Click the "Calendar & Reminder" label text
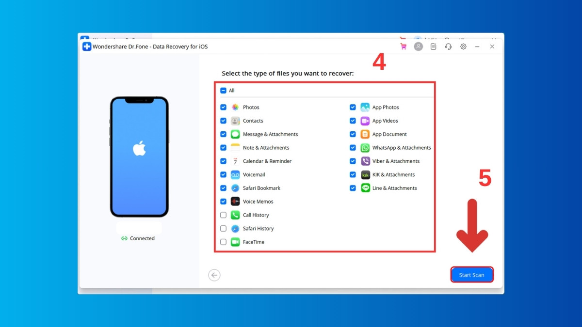The image size is (582, 327). click(267, 161)
